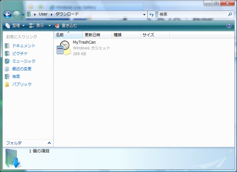This screenshot has width=237, height=172.
Task: Open ピクチャ favorite link
Action: point(20,54)
